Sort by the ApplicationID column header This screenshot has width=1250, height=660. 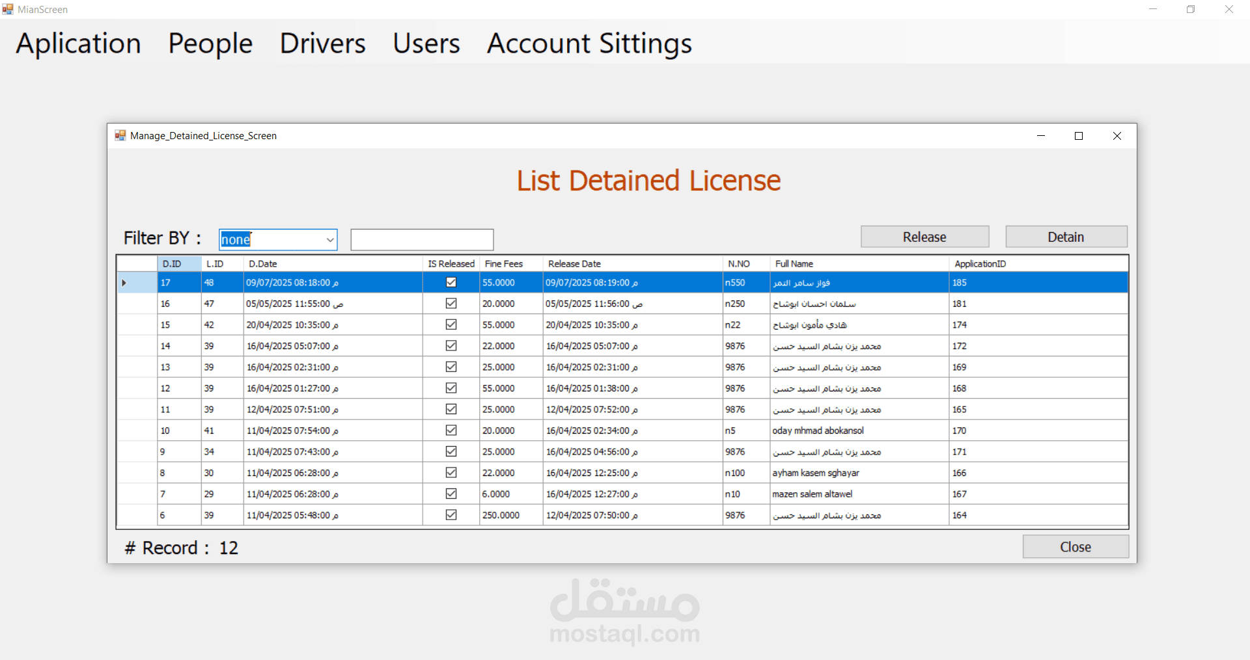[x=1038, y=263]
